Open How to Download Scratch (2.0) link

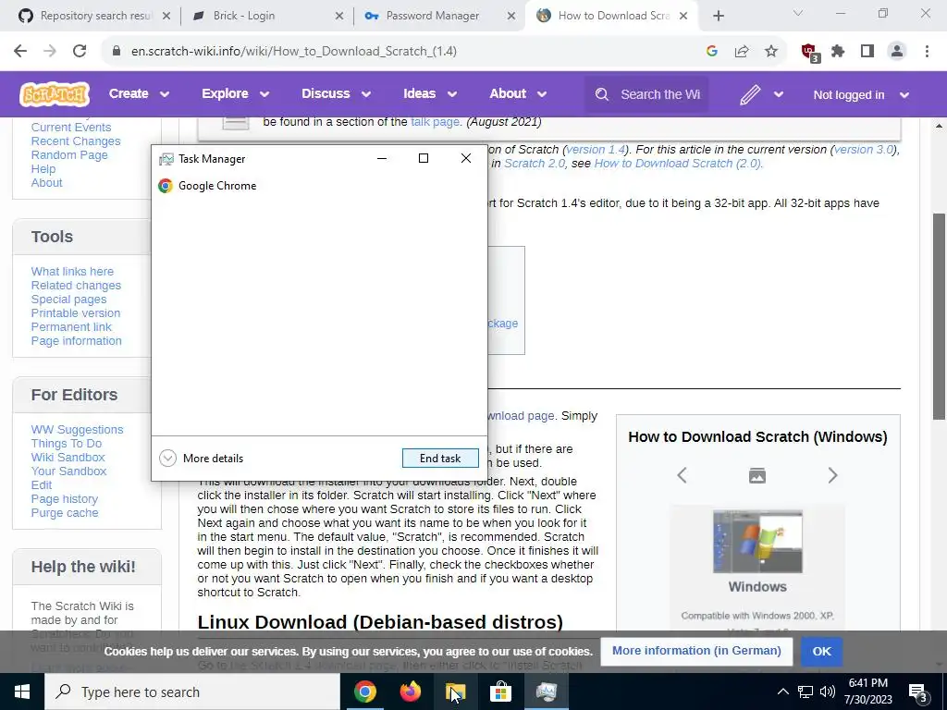click(x=678, y=164)
